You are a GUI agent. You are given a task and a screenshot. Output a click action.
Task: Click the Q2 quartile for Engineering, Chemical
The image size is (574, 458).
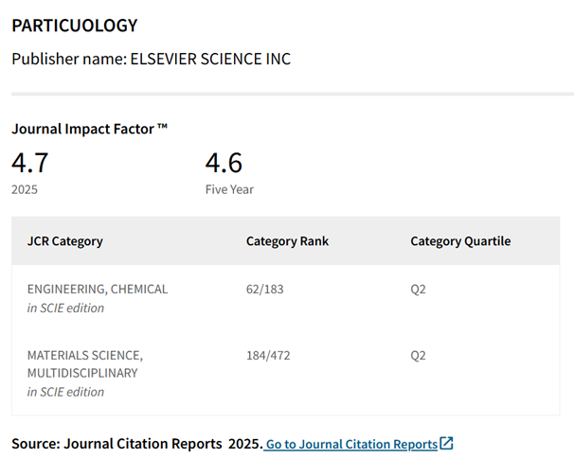[x=418, y=290]
